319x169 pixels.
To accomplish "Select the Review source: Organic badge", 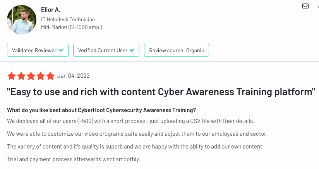I will (x=177, y=50).
